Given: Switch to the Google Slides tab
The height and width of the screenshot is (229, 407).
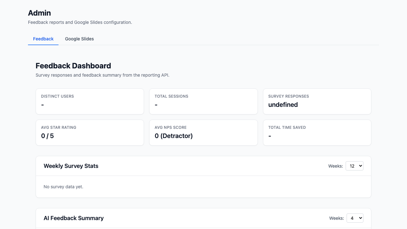Looking at the screenshot, I should tap(79, 39).
